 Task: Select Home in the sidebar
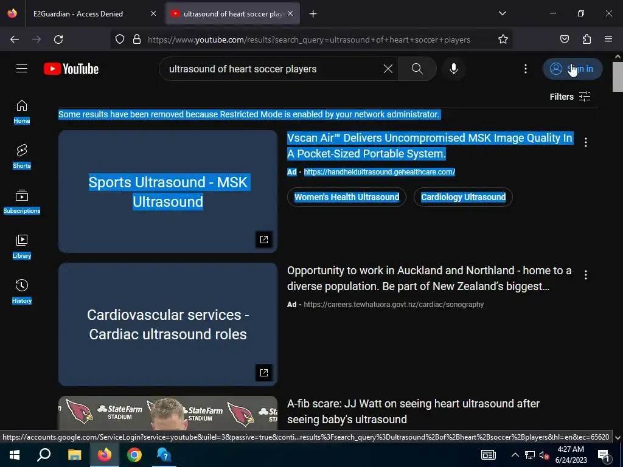click(22, 112)
